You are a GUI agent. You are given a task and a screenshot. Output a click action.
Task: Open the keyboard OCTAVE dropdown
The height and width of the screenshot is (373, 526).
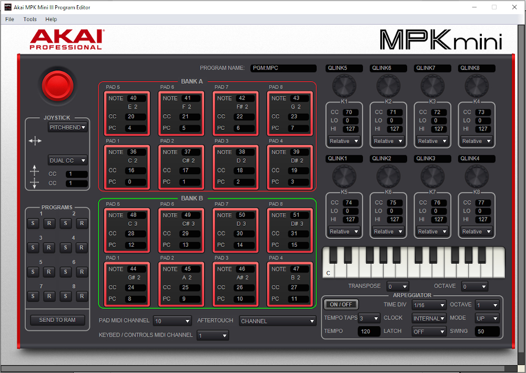click(474, 287)
